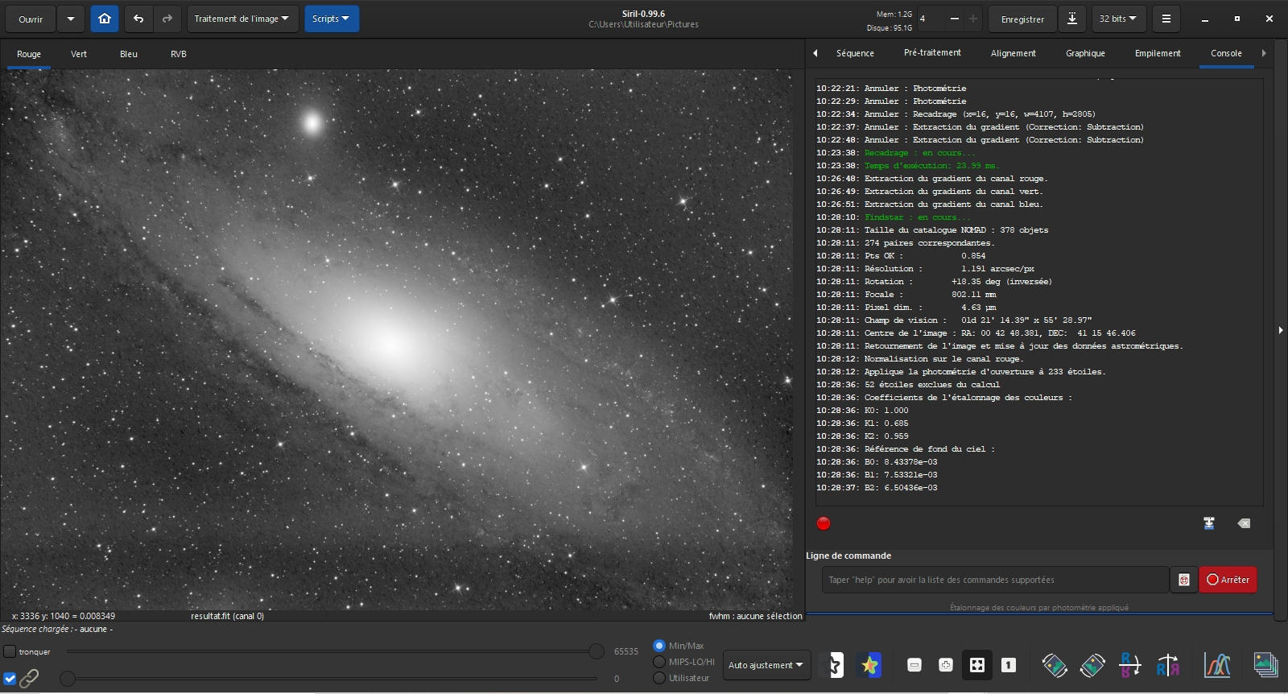This screenshot has height=694, width=1288.
Task: Click the horizontal mirror flip icon
Action: [1130, 665]
